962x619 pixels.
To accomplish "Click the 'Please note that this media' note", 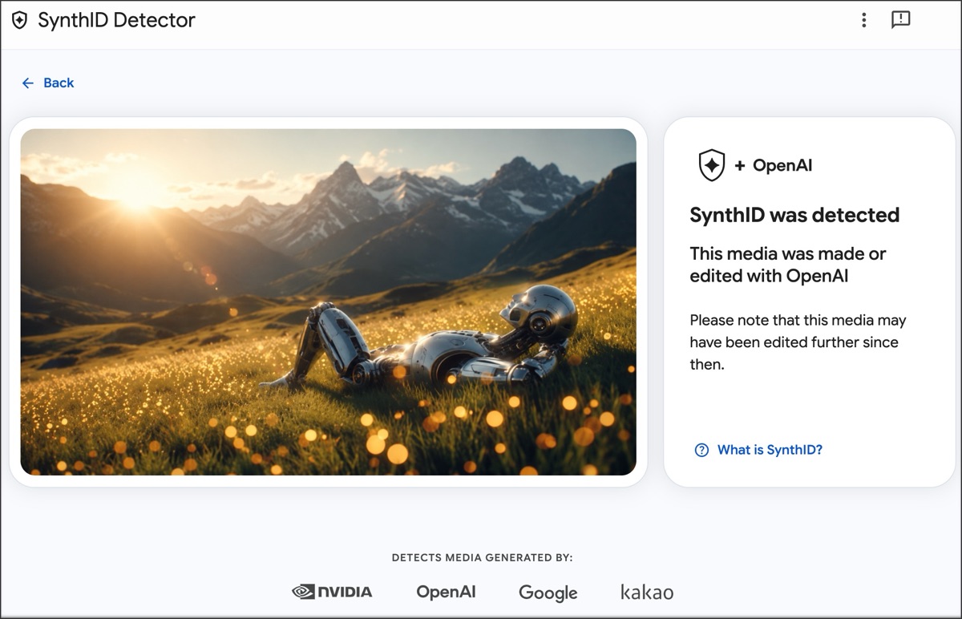I will 798,342.
